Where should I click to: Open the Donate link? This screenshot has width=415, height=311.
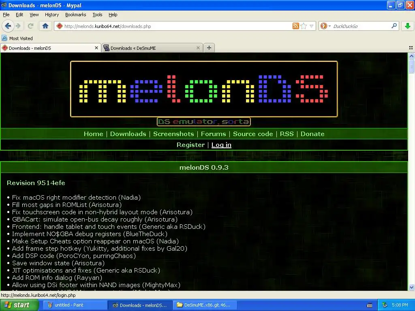click(312, 134)
